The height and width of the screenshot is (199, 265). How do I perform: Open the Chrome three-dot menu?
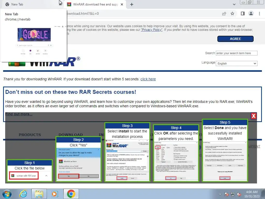point(259,13)
